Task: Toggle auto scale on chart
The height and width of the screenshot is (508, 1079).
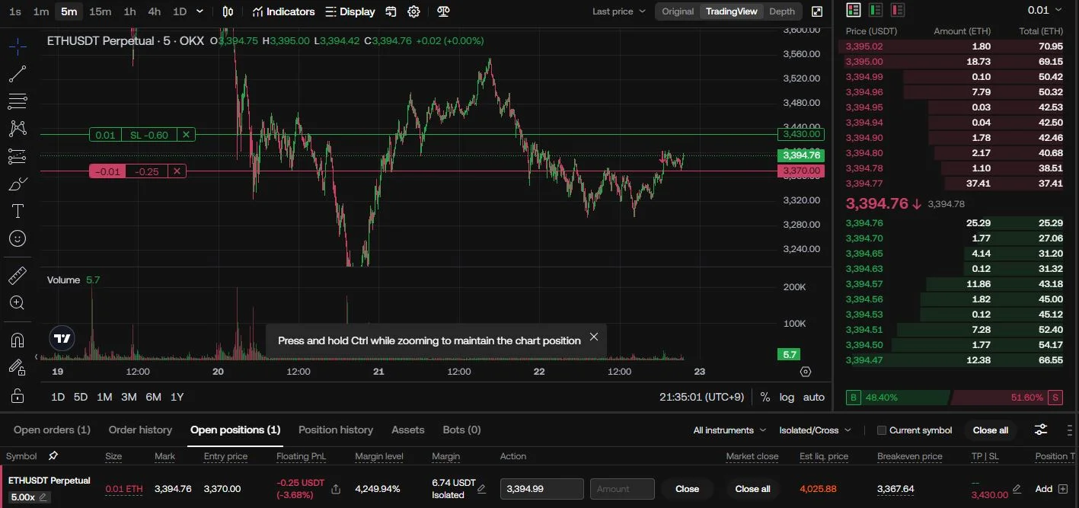Action: point(814,397)
